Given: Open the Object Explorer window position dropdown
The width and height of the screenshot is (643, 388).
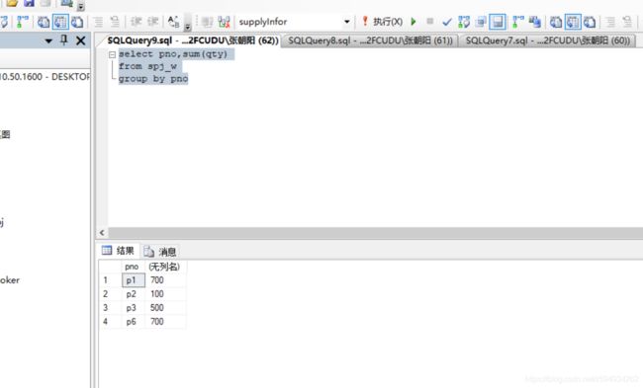Looking at the screenshot, I should [48, 40].
